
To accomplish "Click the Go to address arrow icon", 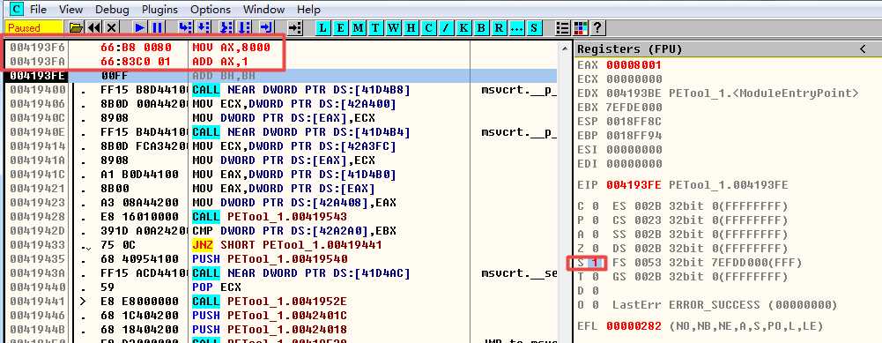I will (x=295, y=27).
